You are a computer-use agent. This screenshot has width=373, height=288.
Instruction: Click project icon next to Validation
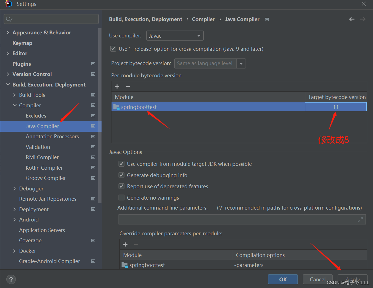tap(93, 147)
